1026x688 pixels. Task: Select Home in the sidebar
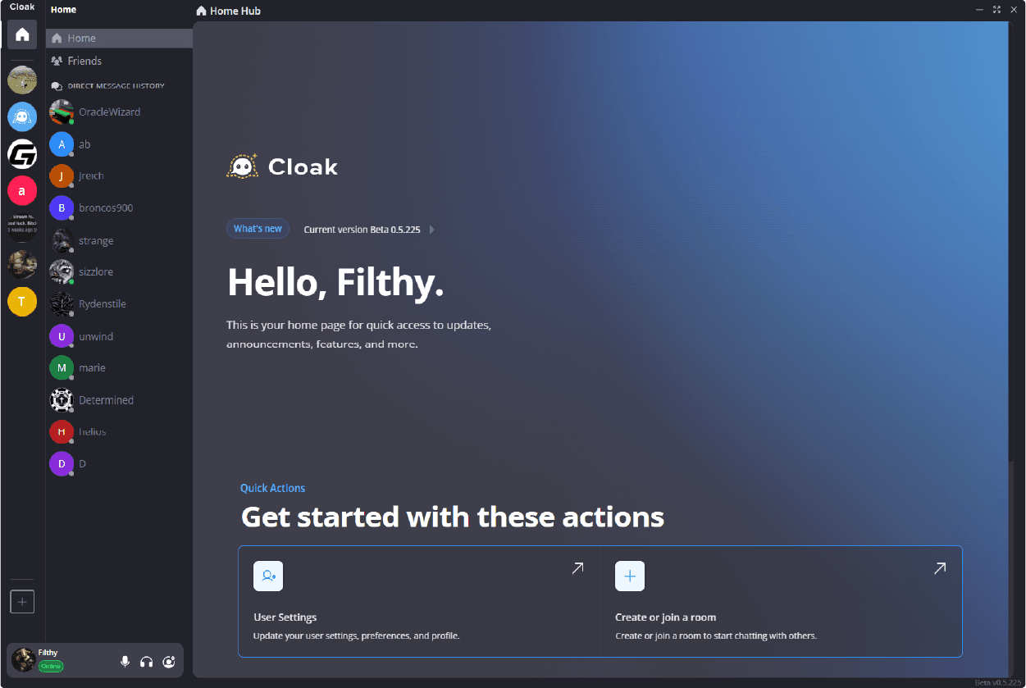coord(119,39)
